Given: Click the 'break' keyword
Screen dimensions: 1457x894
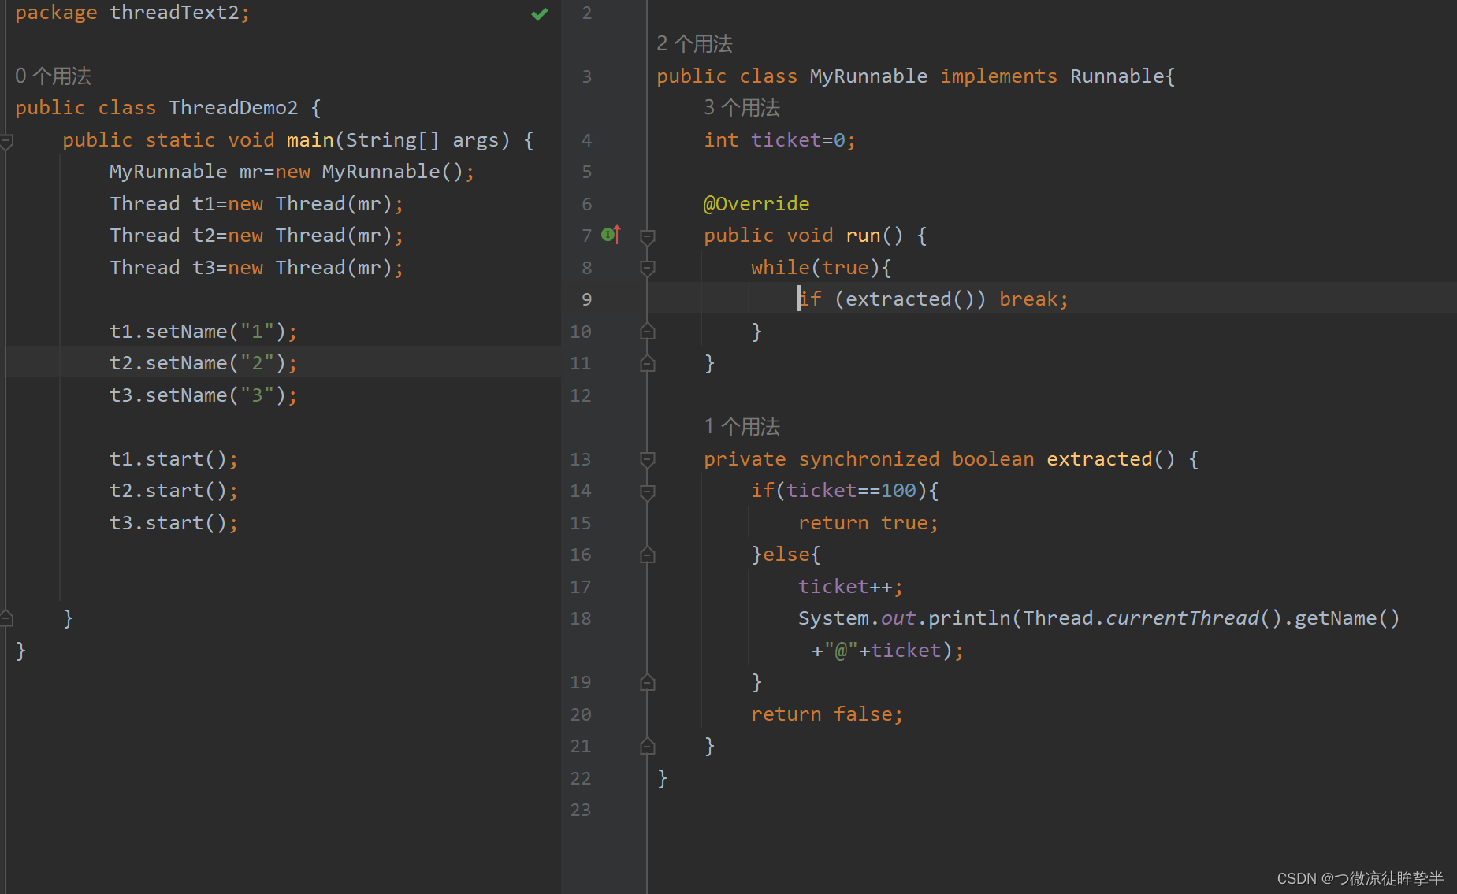Looking at the screenshot, I should coord(1028,299).
